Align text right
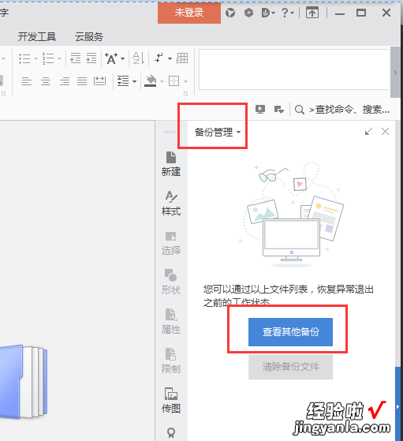 click(x=65, y=81)
